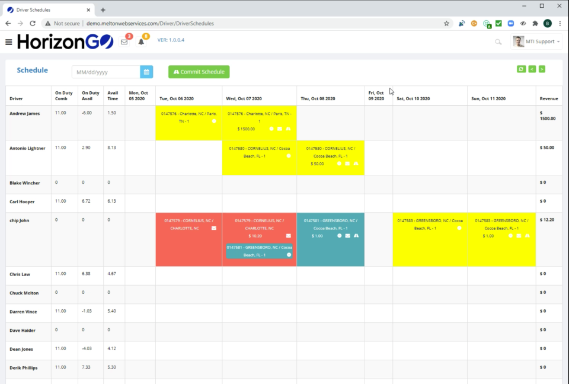Viewport: 569px width, 384px height.
Task: Click the On Duty Comb column header
Action: [x=64, y=96]
